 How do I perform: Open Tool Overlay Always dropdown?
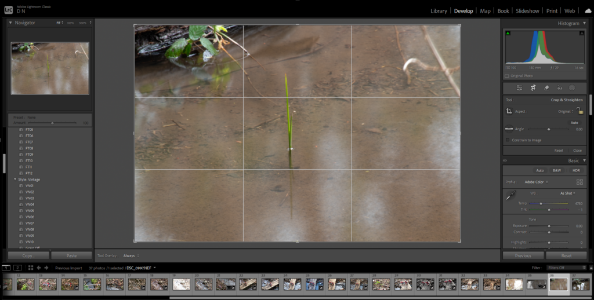pos(131,256)
